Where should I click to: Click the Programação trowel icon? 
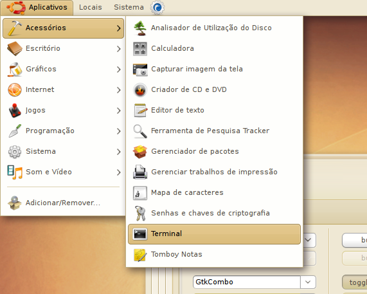point(15,131)
